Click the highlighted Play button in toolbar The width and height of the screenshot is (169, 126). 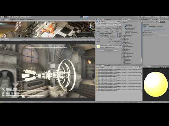[81, 17]
